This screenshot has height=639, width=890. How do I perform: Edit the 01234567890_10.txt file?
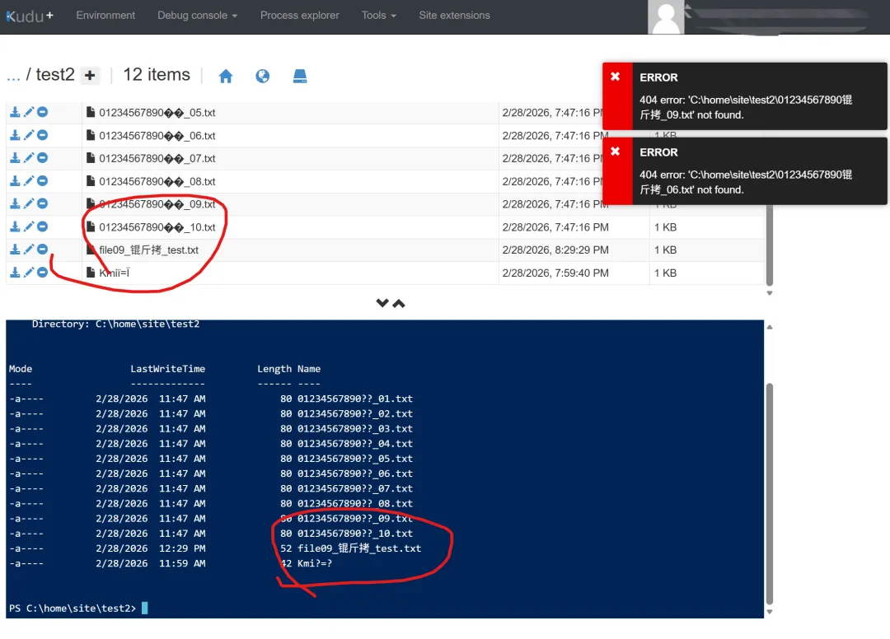[28, 226]
